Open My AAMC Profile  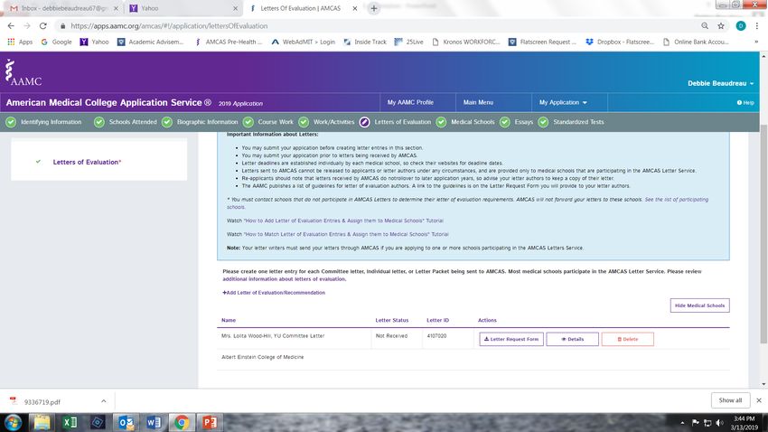[410, 102]
